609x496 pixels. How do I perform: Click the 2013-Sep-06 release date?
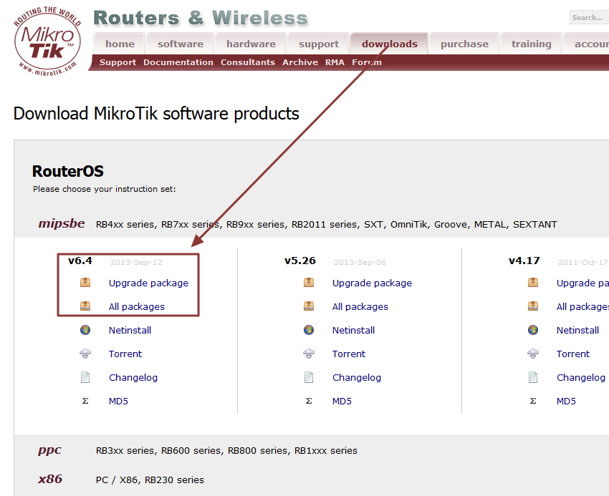coord(360,263)
